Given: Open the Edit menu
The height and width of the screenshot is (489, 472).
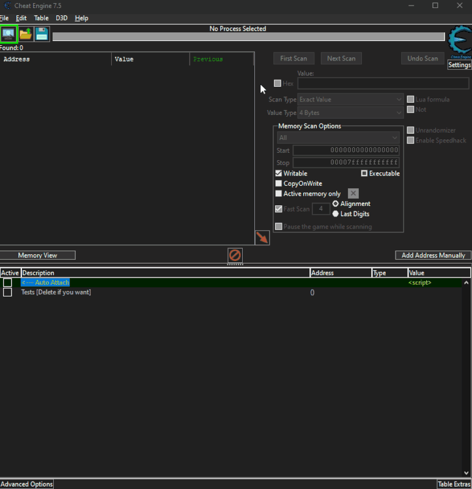Looking at the screenshot, I should pyautogui.click(x=21, y=18).
